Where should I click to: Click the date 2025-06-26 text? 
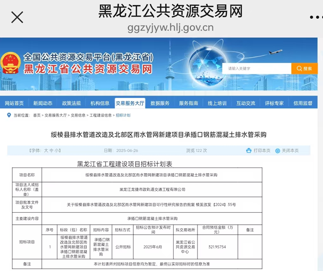127,151
